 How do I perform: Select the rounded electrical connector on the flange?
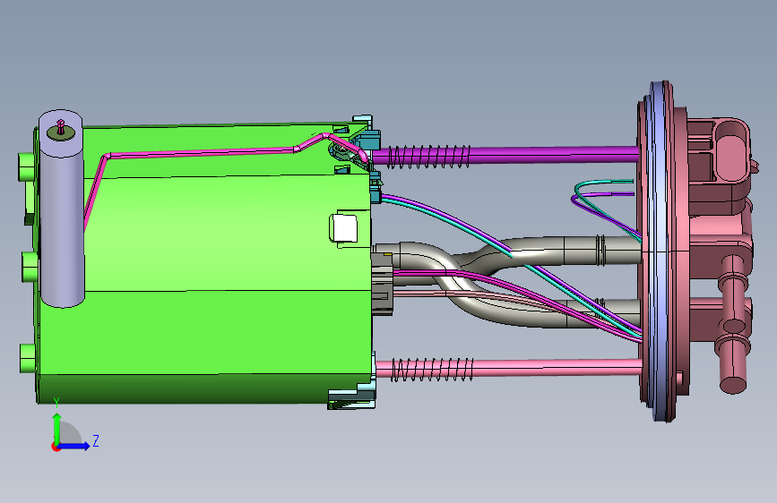[732, 150]
